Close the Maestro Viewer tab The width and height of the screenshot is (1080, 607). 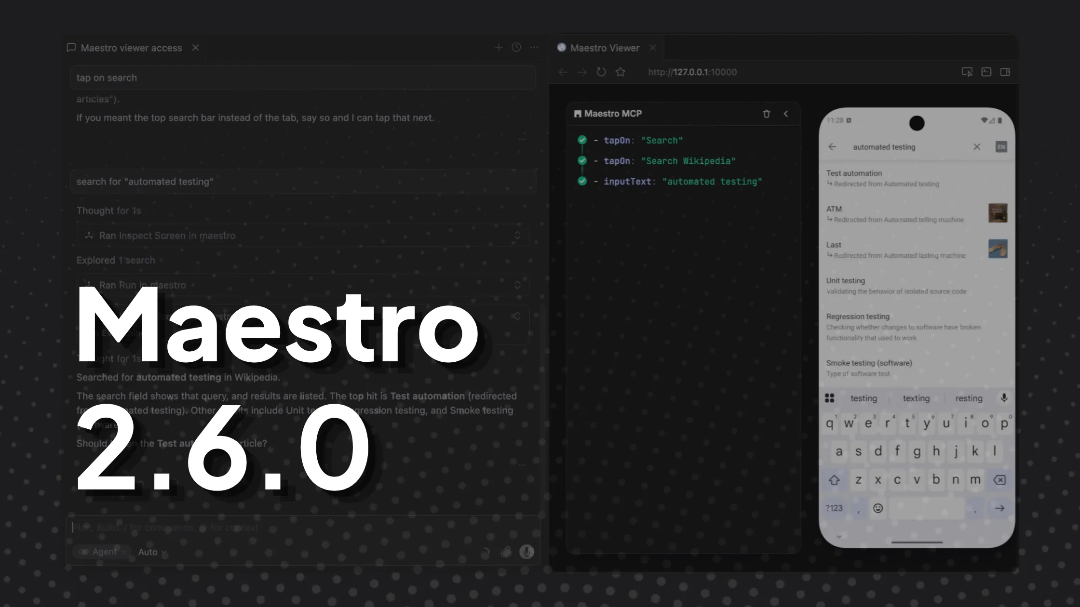653,48
